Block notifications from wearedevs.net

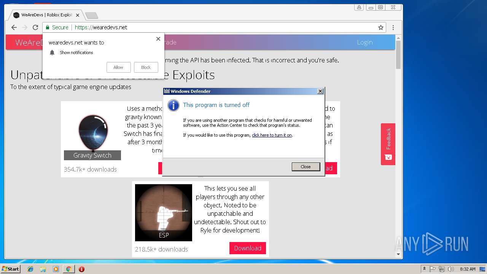tap(146, 67)
